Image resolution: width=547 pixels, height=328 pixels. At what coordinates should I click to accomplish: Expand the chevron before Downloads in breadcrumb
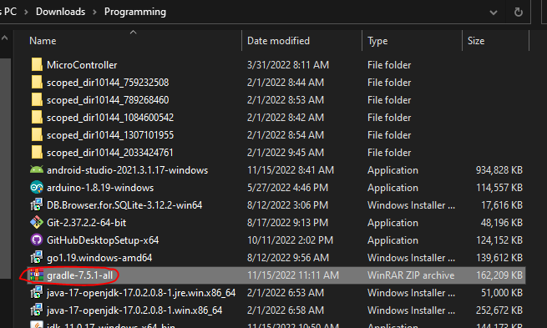coord(26,12)
